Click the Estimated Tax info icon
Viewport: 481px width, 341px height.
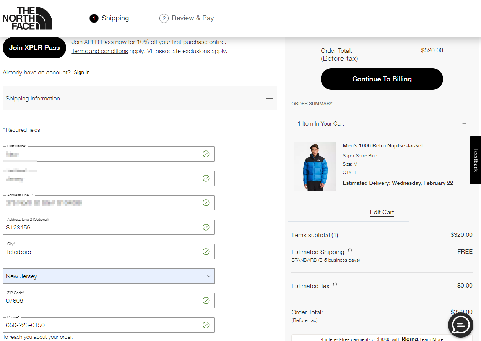[x=335, y=284]
